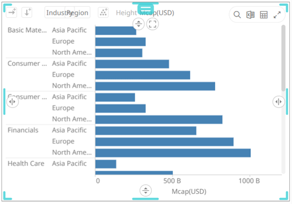Select the Financials industry label
292x204 pixels.
click(x=23, y=130)
